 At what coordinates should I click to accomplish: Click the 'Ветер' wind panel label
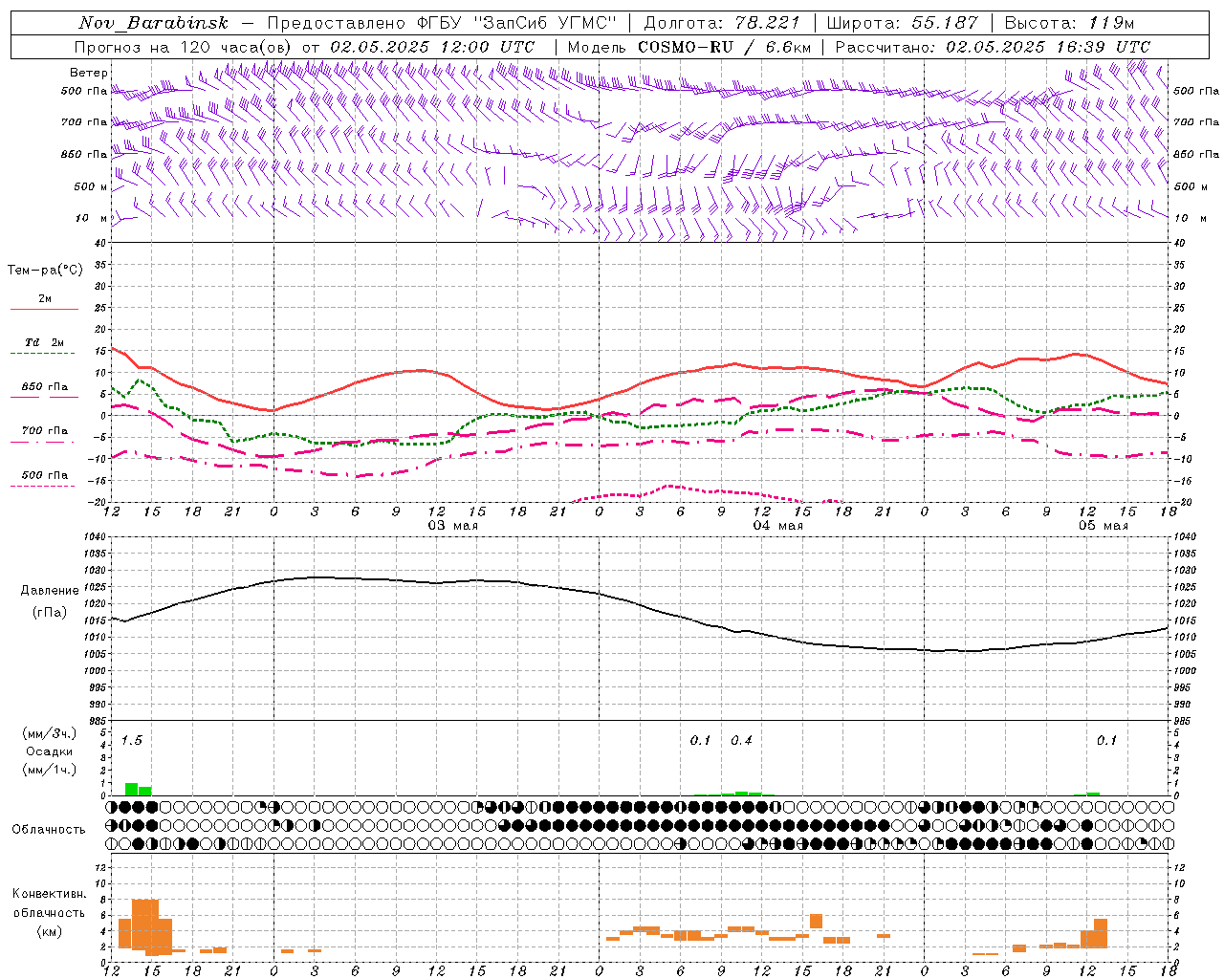point(89,73)
